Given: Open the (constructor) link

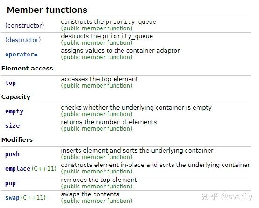Looking at the screenshot, I should pyautogui.click(x=25, y=25).
